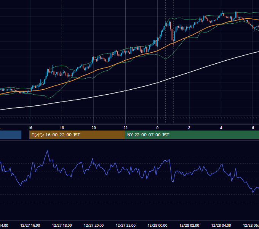Click the 12/28 02:00 time axis label
Image resolution: width=259 pixels, height=229 pixels.
pos(189,225)
